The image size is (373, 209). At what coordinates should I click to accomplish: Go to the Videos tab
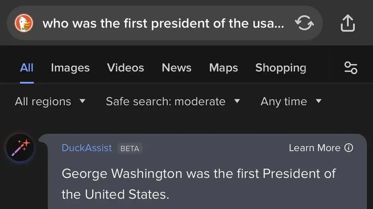click(x=125, y=67)
